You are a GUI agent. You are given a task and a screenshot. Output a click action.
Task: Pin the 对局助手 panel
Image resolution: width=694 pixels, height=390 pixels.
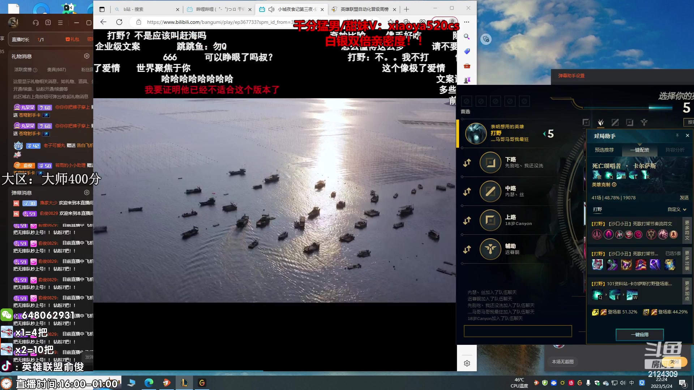pyautogui.click(x=677, y=135)
